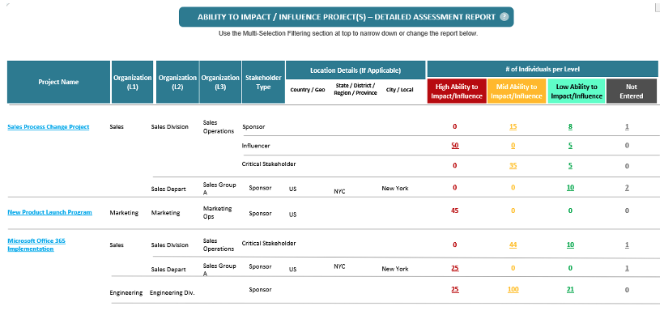Select Sales Group A in the row with Not Entered 2

click(x=219, y=188)
